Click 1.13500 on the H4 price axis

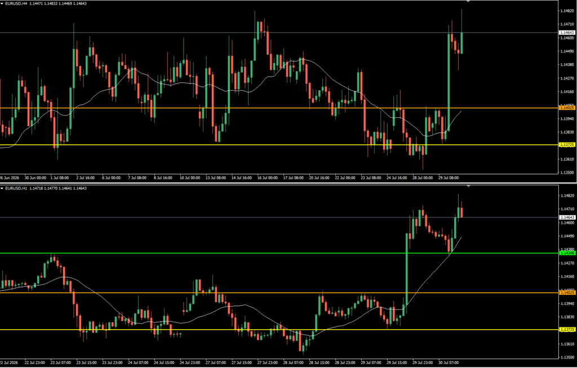[567, 172]
